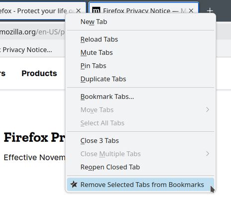
Task: Click the star icon beside Remove Selected Tabs
Action: tap(74, 185)
